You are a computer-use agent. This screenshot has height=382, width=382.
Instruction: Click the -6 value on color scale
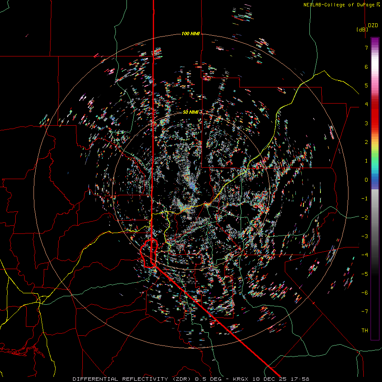tap(365, 293)
